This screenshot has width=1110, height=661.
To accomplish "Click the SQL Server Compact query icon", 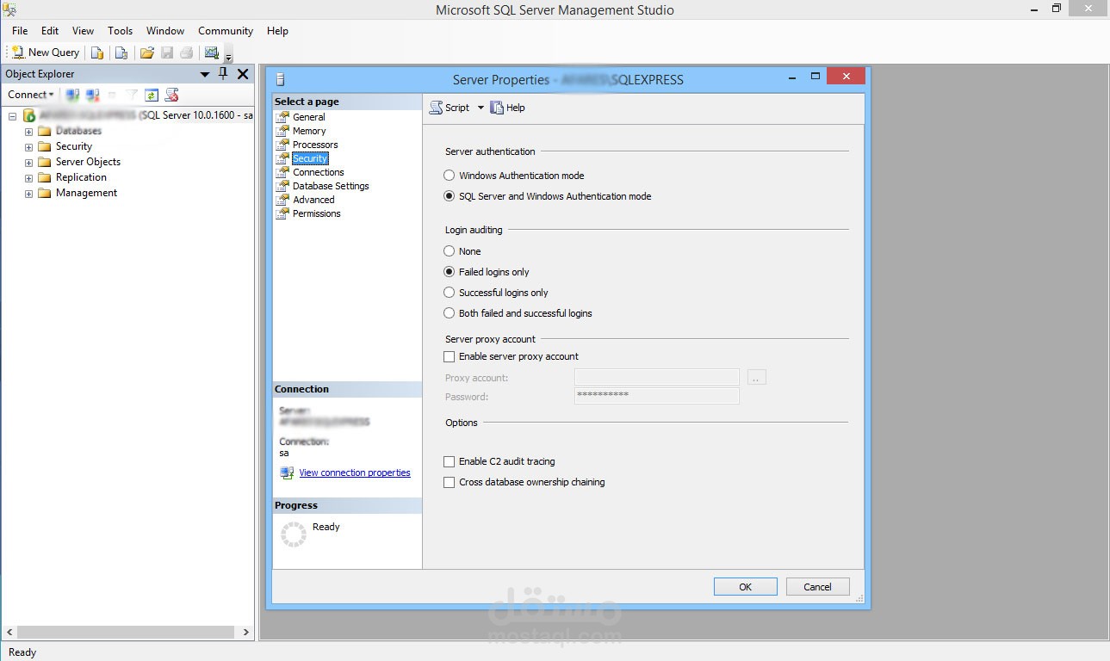I will point(121,53).
